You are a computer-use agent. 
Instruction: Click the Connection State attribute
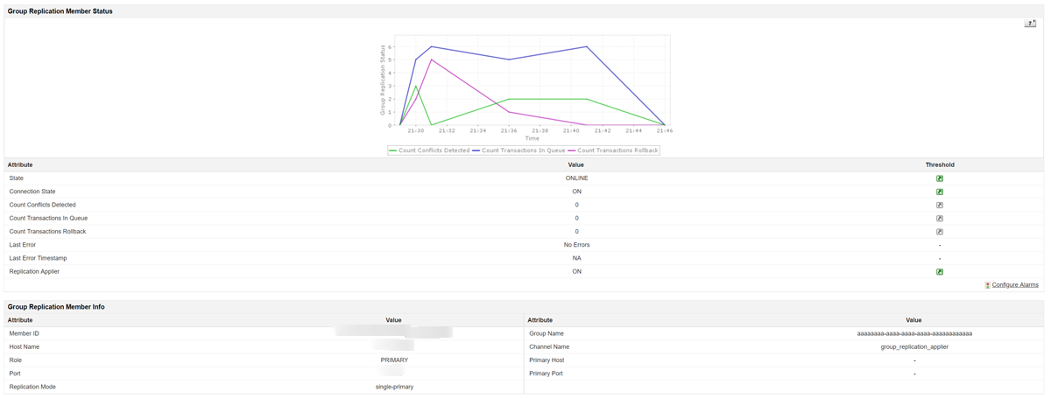32,192
